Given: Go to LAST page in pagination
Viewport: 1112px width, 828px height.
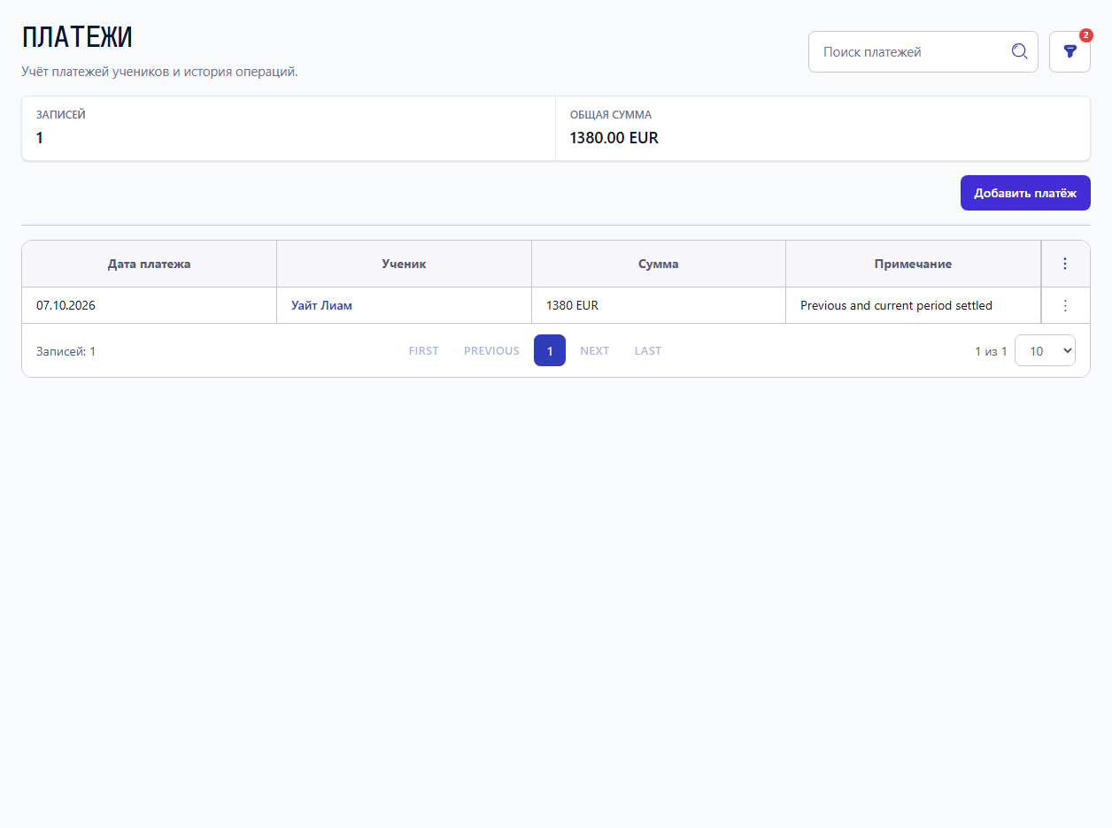Looking at the screenshot, I should 648,350.
